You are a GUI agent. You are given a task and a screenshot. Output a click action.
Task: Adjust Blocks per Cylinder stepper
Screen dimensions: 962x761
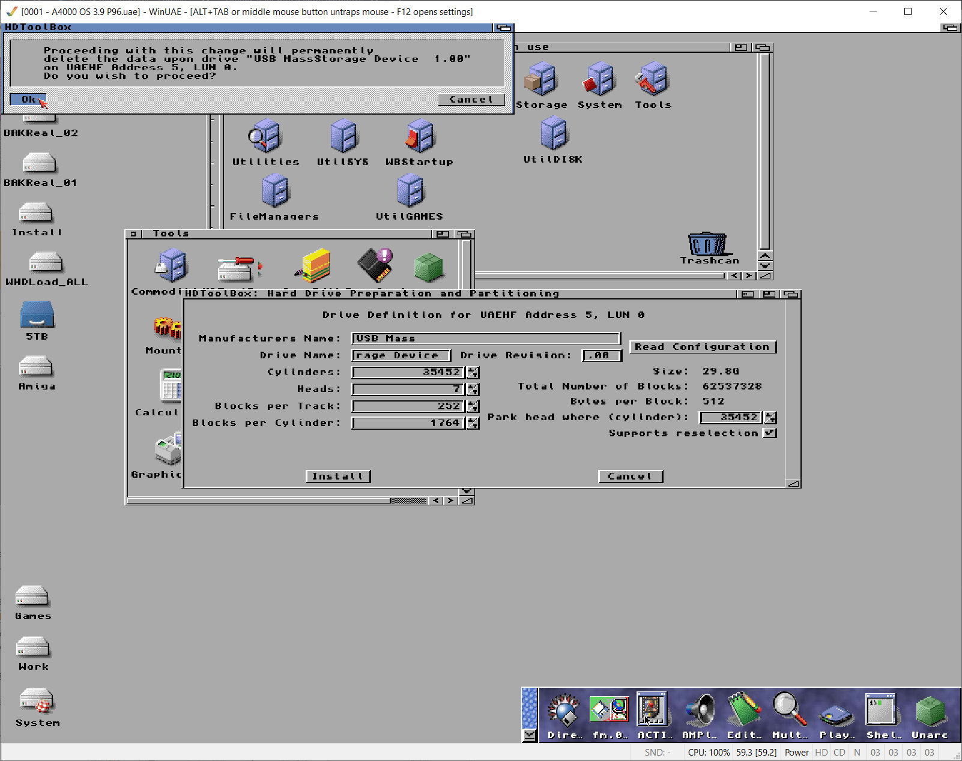point(473,423)
